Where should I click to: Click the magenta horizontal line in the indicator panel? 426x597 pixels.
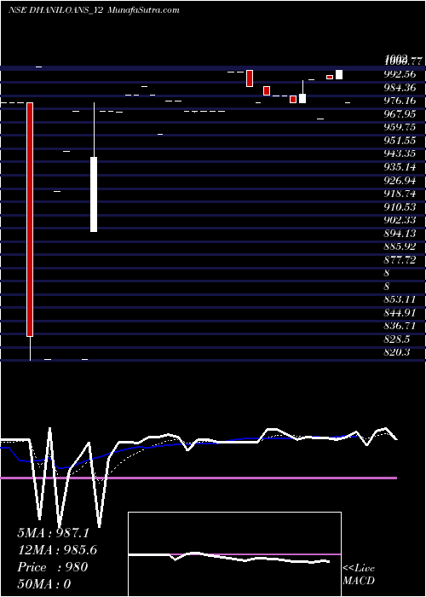[x=199, y=478]
